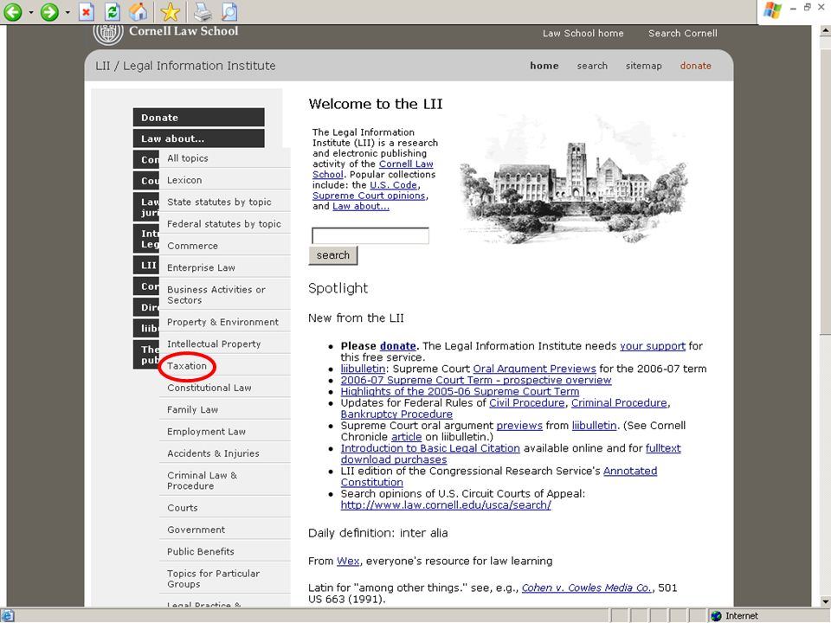Viewport: 831px width, 623px height.
Task: Open the Supreme Court opinions link
Action: (x=369, y=196)
